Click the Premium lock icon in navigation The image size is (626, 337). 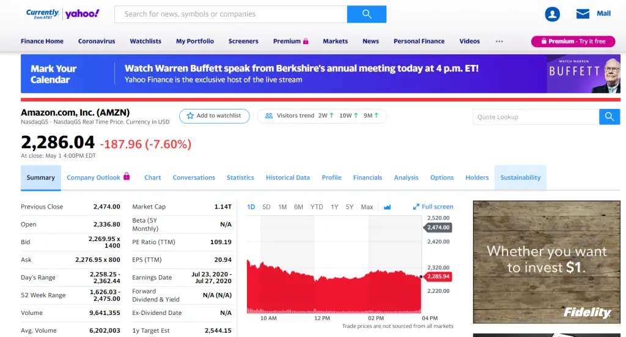306,41
